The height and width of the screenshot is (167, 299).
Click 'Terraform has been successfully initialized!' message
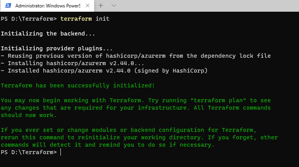(x=78, y=85)
